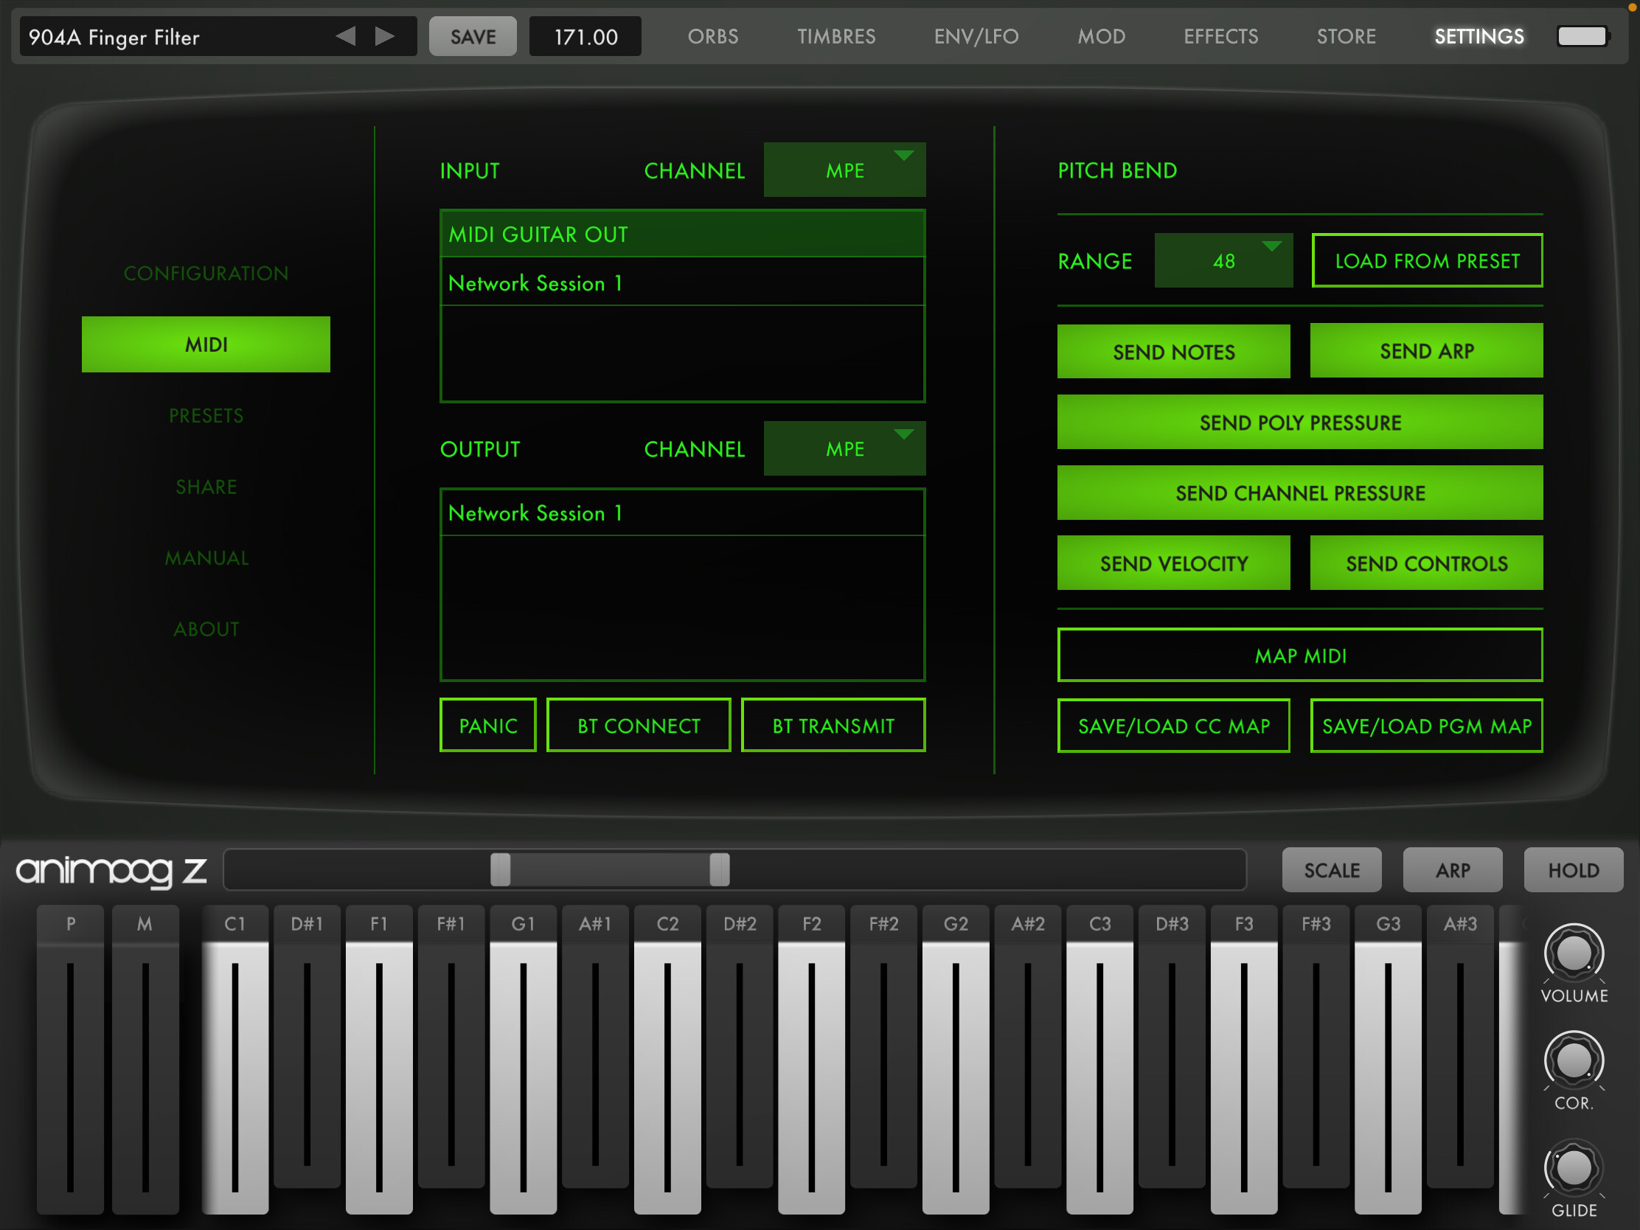Click the MAP MIDI button
This screenshot has width=1640, height=1230.
[x=1300, y=655]
